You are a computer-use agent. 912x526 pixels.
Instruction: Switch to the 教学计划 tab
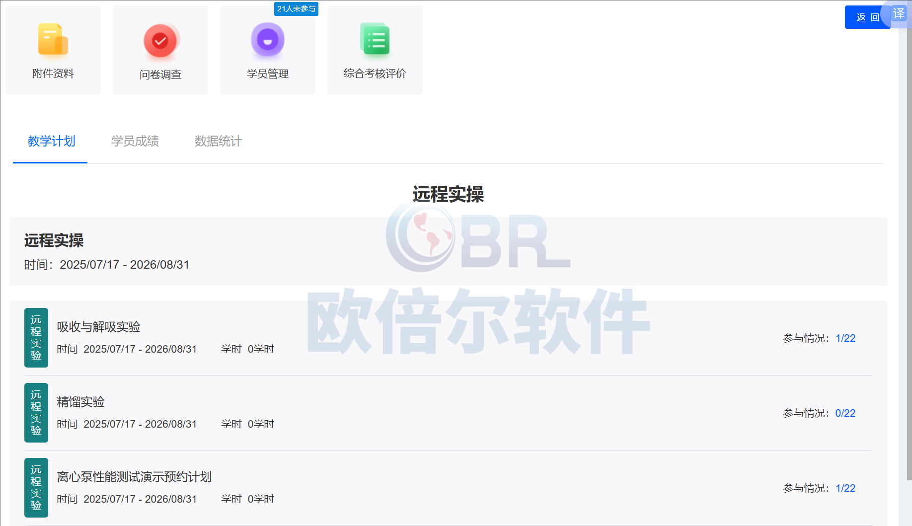51,142
